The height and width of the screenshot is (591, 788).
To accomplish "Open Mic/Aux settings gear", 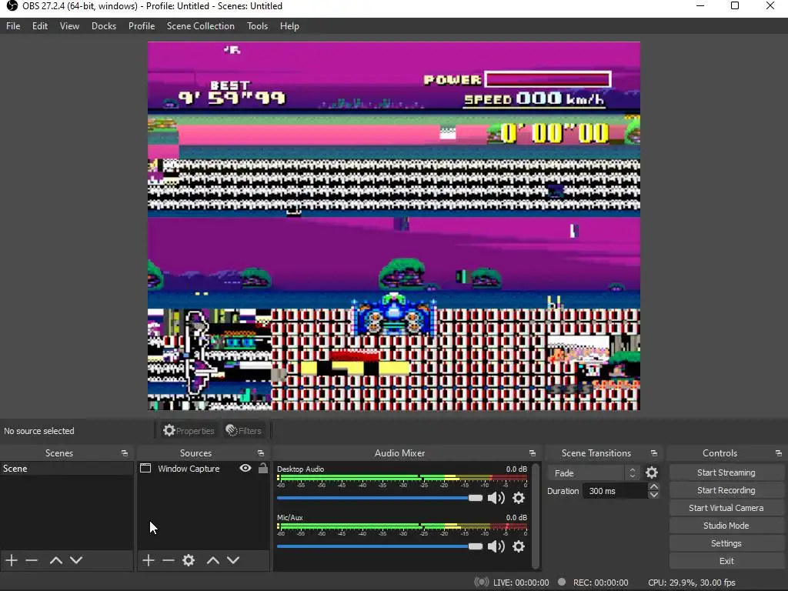I will (519, 546).
